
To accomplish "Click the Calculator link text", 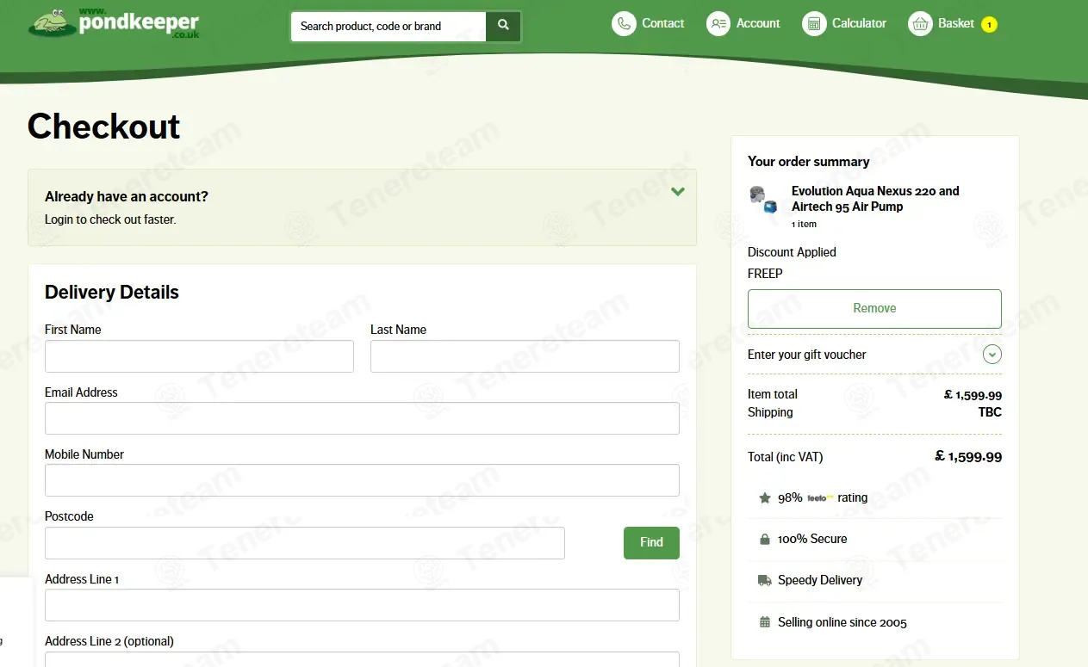I will (859, 23).
